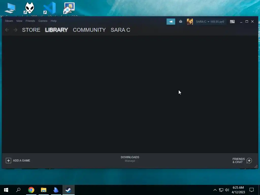The image size is (260, 195).
Task: Click the 169,95 руб wallet balance
Action: pyautogui.click(x=217, y=22)
